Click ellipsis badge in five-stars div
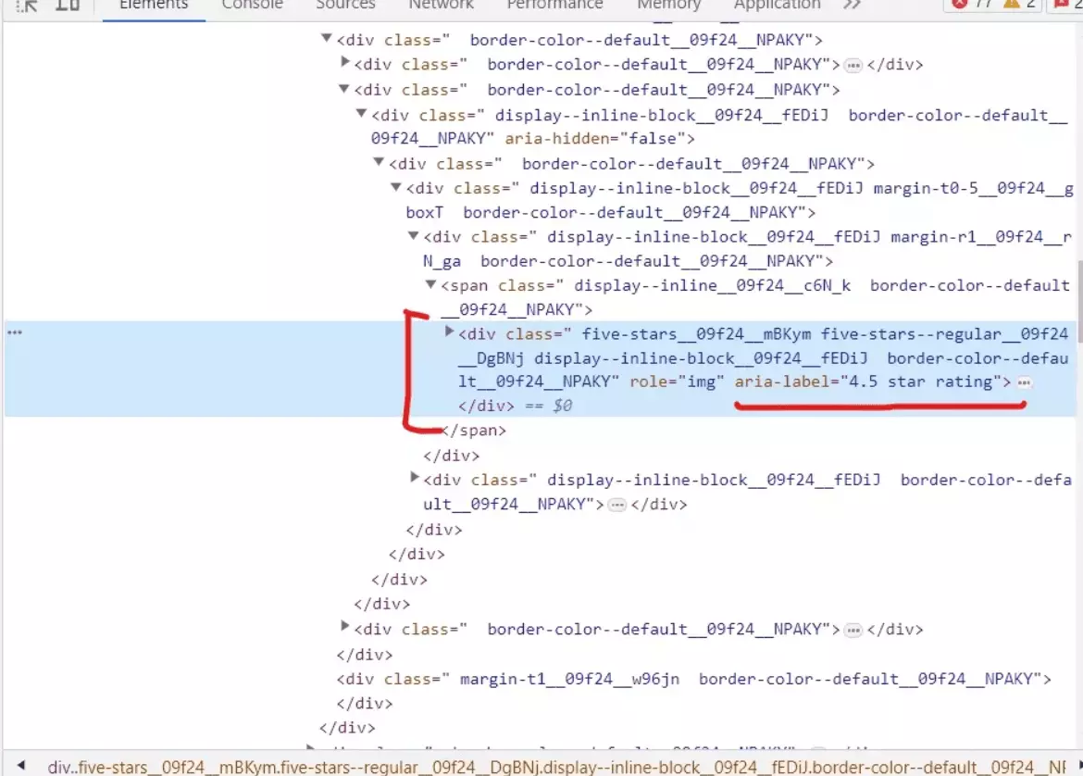Viewport: 1083px width, 776px height. (x=1023, y=382)
